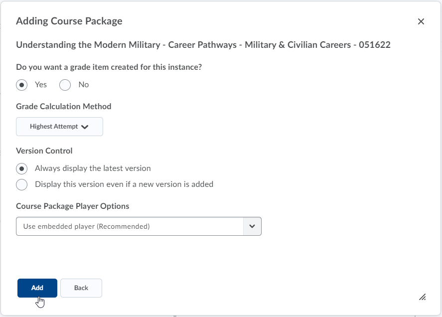Click the "Yes" label text
The width and height of the screenshot is (442, 317).
coord(41,85)
